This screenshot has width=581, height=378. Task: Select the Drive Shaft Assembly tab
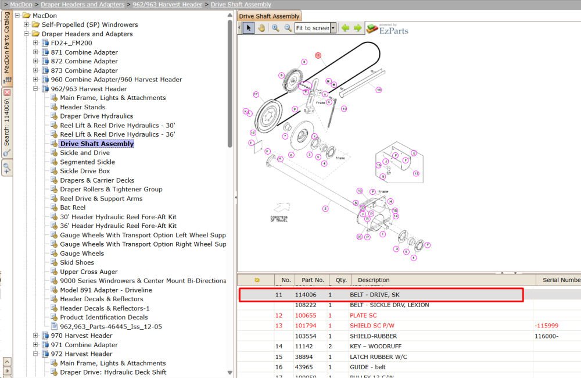269,16
